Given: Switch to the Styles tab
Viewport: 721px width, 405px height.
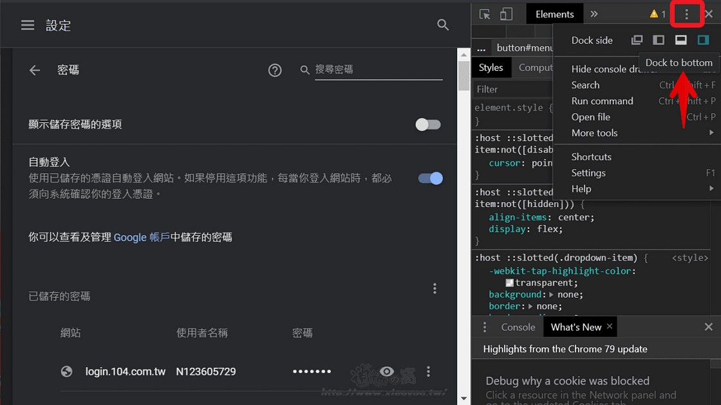Looking at the screenshot, I should 491,67.
